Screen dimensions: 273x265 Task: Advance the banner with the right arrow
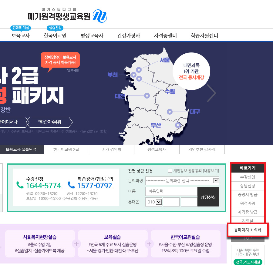211,93
